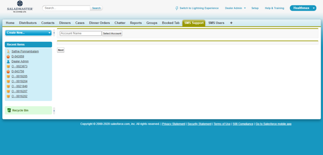Viewport: 323px width, 155px height.
Task: Open the Recycle Bin link
Action: pyautogui.click(x=21, y=110)
